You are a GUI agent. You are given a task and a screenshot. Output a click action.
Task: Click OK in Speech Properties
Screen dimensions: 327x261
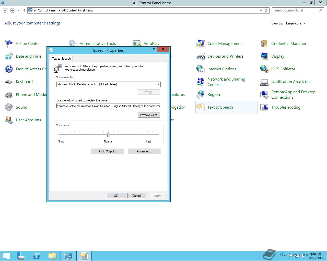116,196
